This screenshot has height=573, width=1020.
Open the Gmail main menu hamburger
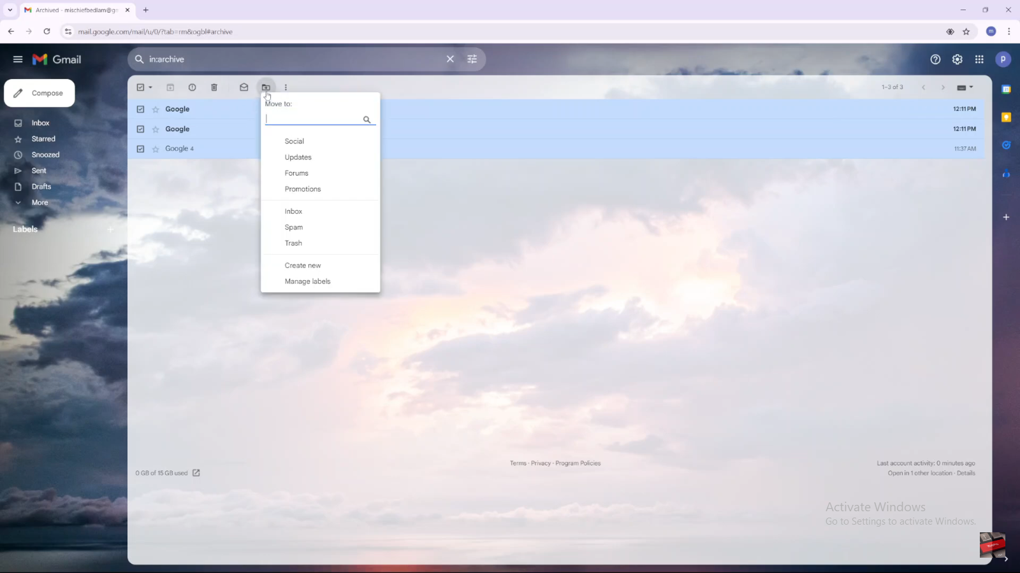pyautogui.click(x=18, y=59)
